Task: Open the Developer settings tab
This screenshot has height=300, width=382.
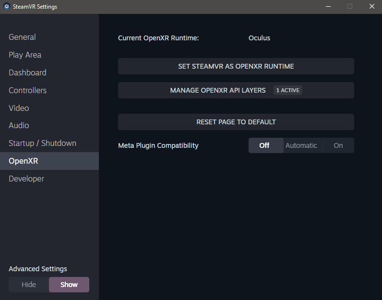Action: coord(26,179)
